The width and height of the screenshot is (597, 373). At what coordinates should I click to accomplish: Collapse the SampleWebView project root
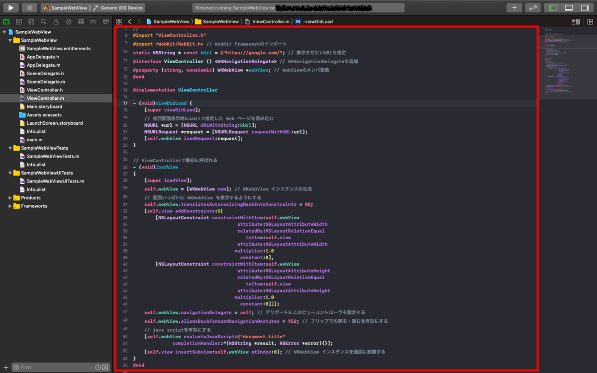pyautogui.click(x=4, y=32)
